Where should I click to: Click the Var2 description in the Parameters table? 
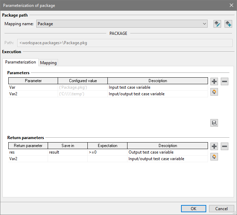pyautogui.click(x=158, y=94)
